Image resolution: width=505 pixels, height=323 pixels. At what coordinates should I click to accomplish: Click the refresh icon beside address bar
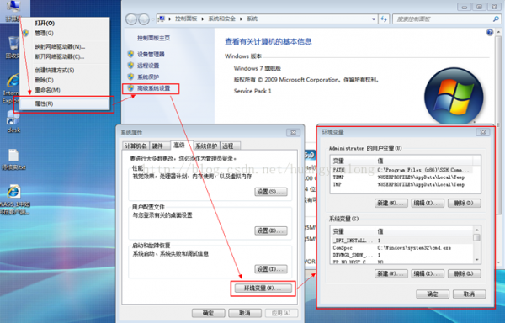click(384, 19)
